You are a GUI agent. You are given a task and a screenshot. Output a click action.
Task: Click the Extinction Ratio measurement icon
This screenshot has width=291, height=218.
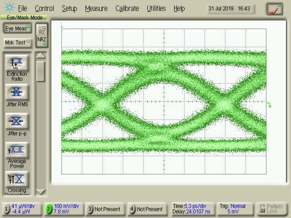tap(17, 63)
